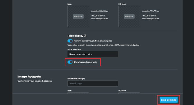Focus the Hover text (Image) field
The height and width of the screenshot is (105, 194).
click(93, 83)
